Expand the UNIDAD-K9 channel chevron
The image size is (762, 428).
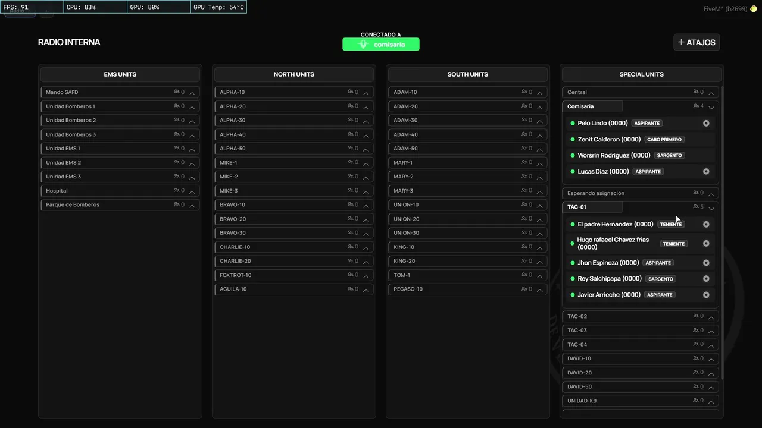pyautogui.click(x=711, y=401)
